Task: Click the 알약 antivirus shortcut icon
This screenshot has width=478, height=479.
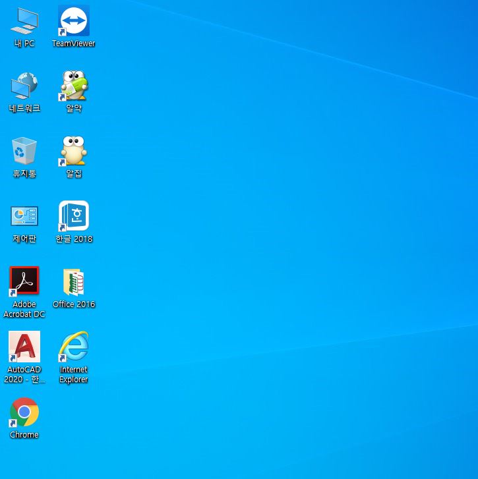Action: click(x=74, y=85)
